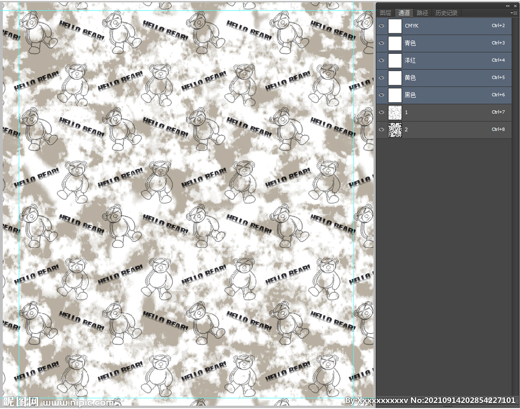Click the 黑色 channel name
Image resolution: width=520 pixels, height=409 pixels.
(x=410, y=95)
